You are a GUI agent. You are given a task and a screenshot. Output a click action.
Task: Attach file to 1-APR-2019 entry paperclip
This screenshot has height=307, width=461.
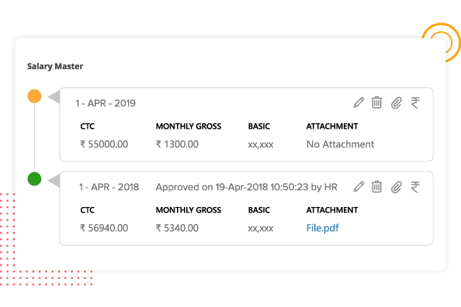pyautogui.click(x=397, y=103)
